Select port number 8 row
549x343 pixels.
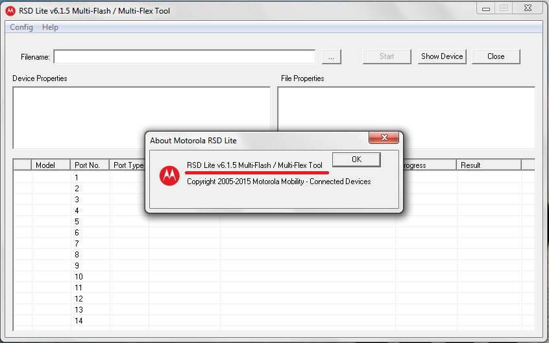click(x=274, y=254)
